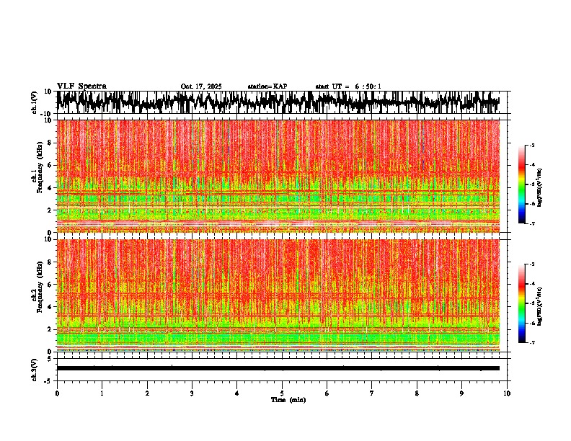Screen dimensions: 571x441
Task: Click the ch.1 spectrogram color scale bar
Action: pos(522,184)
